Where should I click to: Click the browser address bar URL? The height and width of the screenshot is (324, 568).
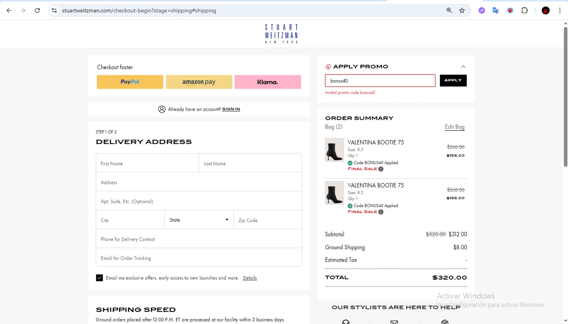coord(139,11)
